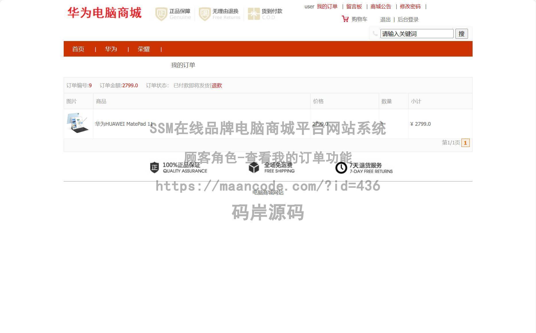Viewport: 536px width, 333px height.
Task: Log out via 退出 link
Action: [x=385, y=20]
